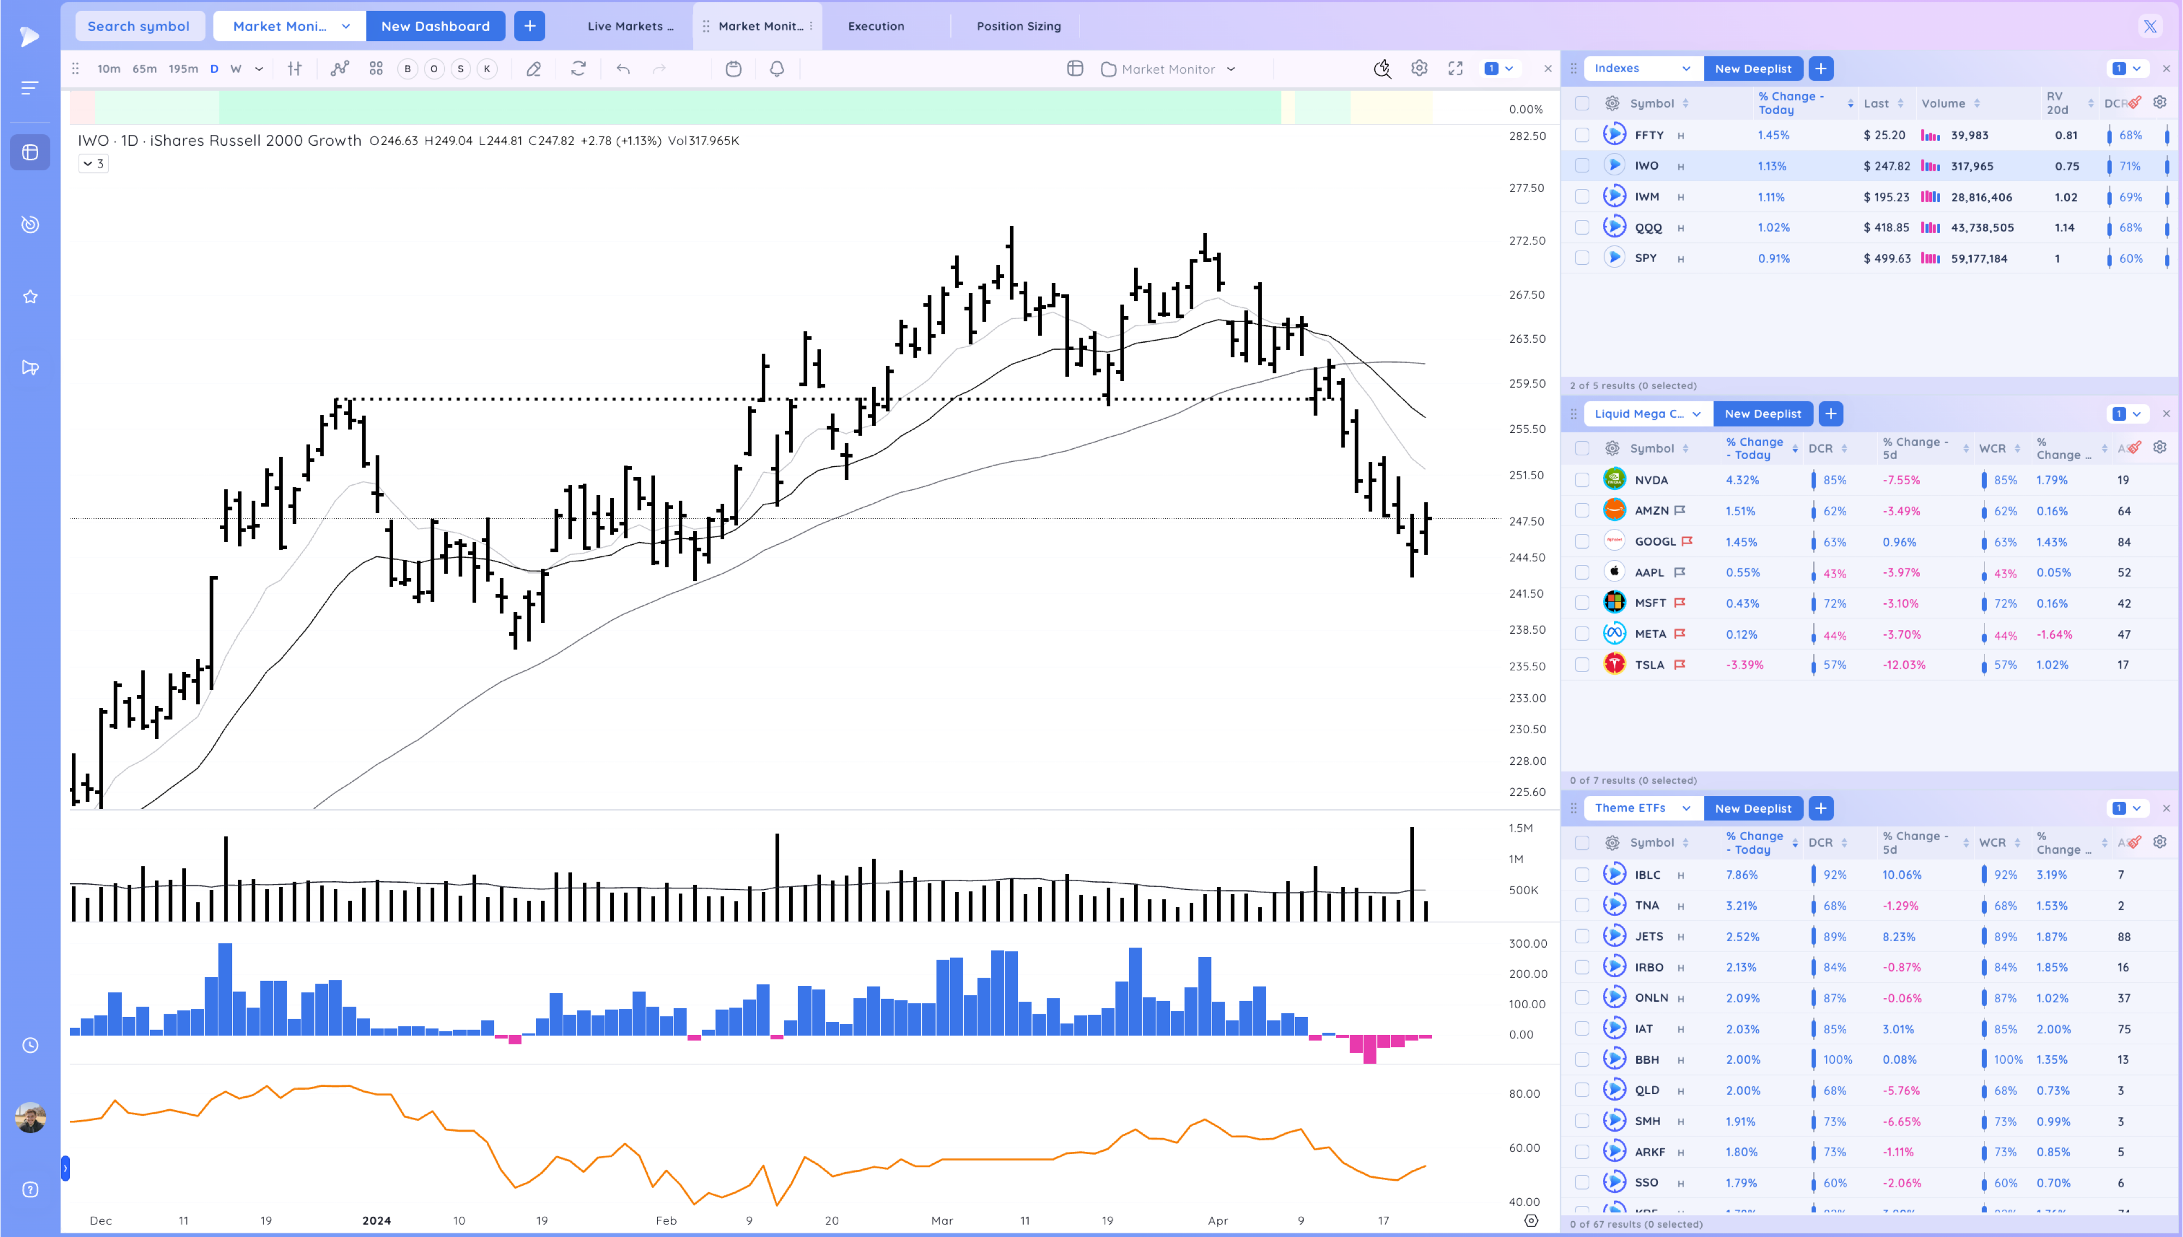The width and height of the screenshot is (2183, 1237).
Task: Open link group dropdown in Theme ETFs panel
Action: (x=2127, y=808)
